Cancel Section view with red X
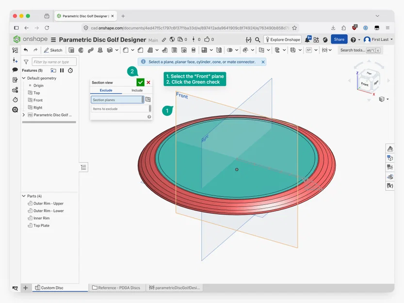This screenshot has height=303, width=404. click(x=148, y=82)
